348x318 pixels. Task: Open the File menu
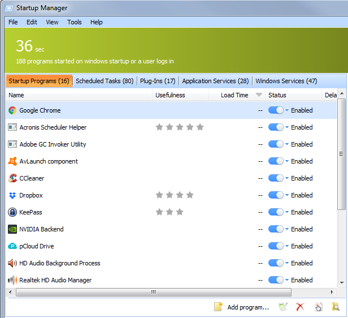pos(13,22)
